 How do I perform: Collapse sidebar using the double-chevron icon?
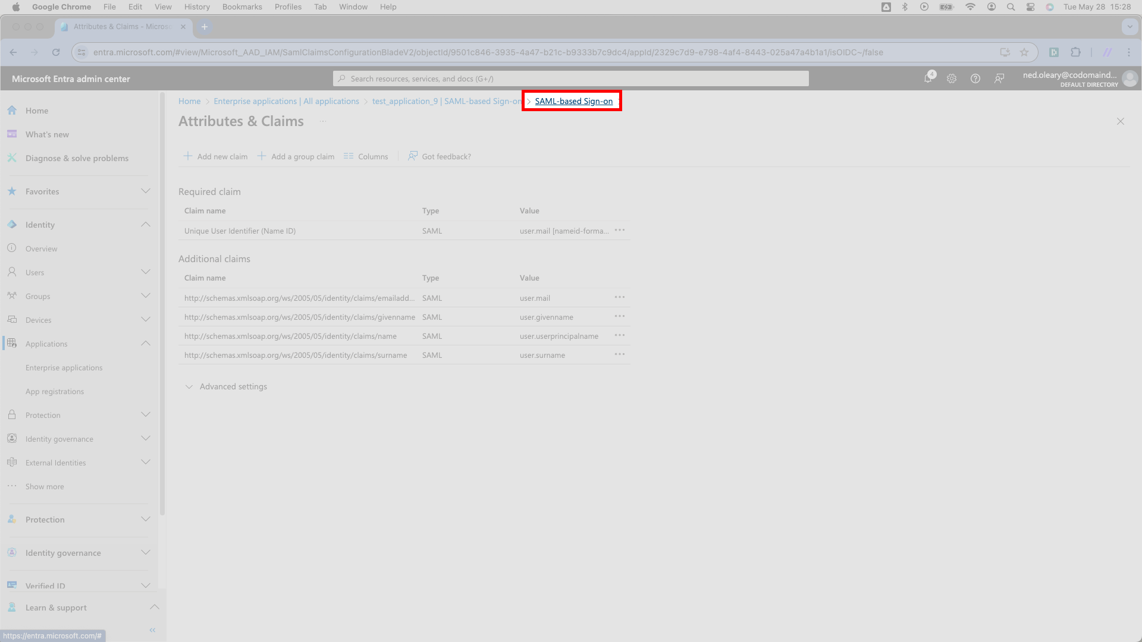point(152,630)
